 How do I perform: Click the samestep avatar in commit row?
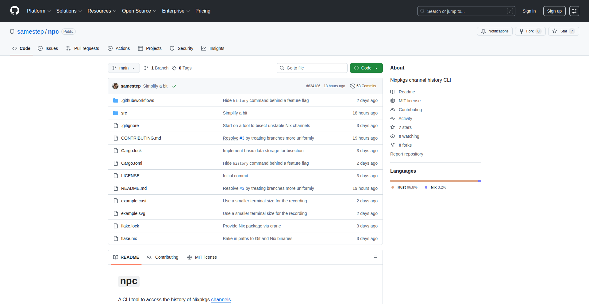pos(115,86)
